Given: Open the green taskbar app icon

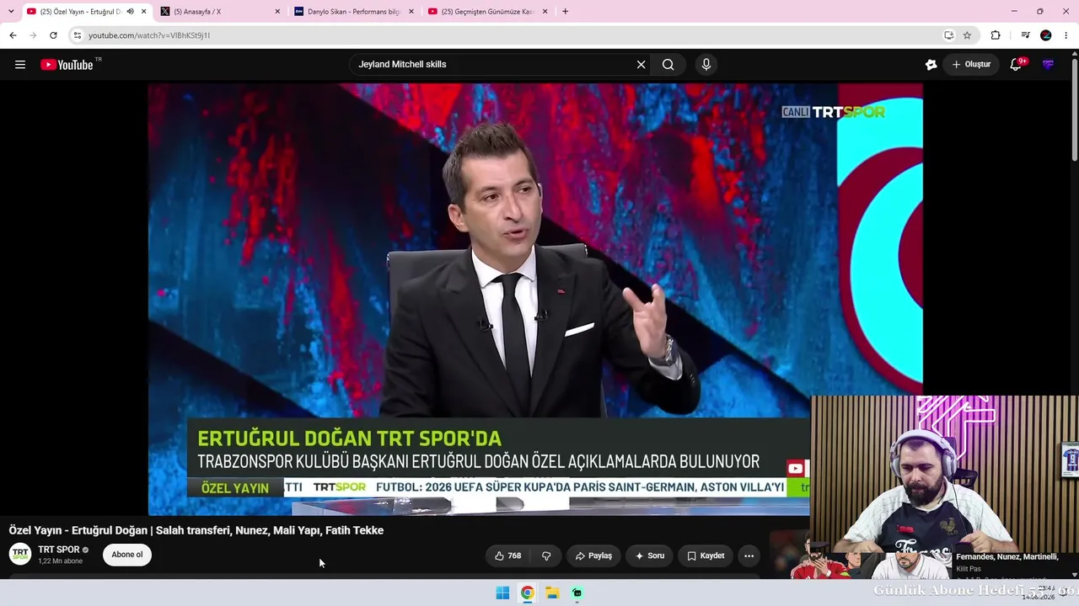Looking at the screenshot, I should point(577,593).
